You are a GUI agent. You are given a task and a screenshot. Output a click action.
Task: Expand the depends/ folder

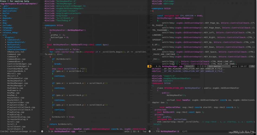1,18
